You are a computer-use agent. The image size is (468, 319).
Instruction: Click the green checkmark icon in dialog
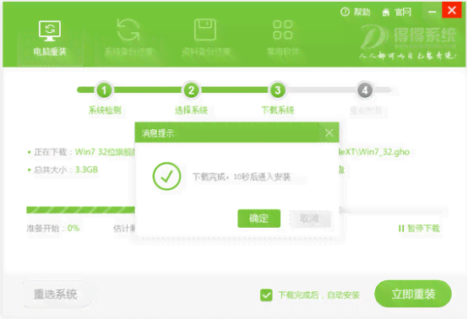166,176
